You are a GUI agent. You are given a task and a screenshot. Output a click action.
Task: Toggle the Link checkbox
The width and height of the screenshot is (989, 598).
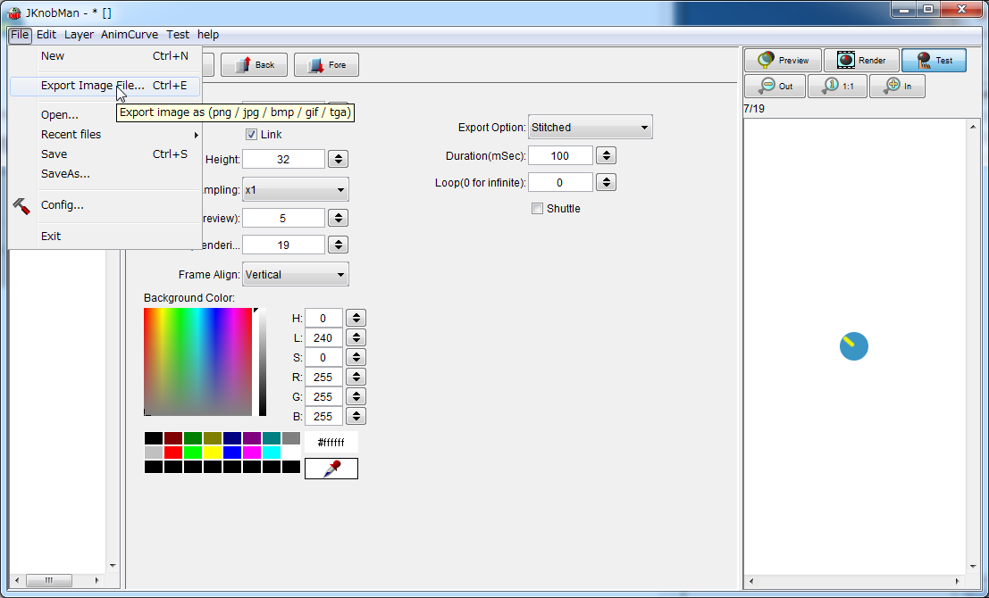coord(251,134)
